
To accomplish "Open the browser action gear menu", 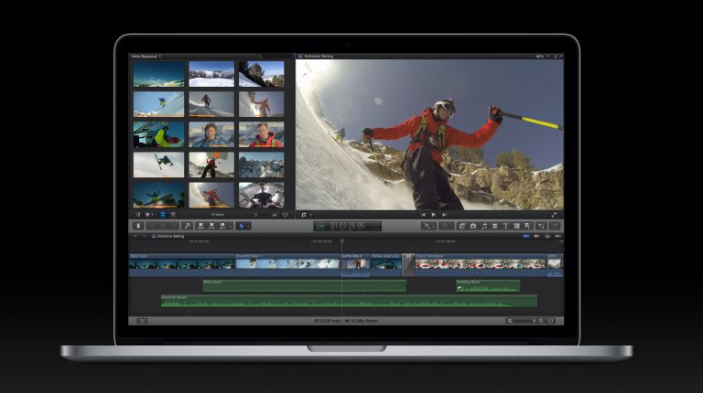I will tap(149, 215).
